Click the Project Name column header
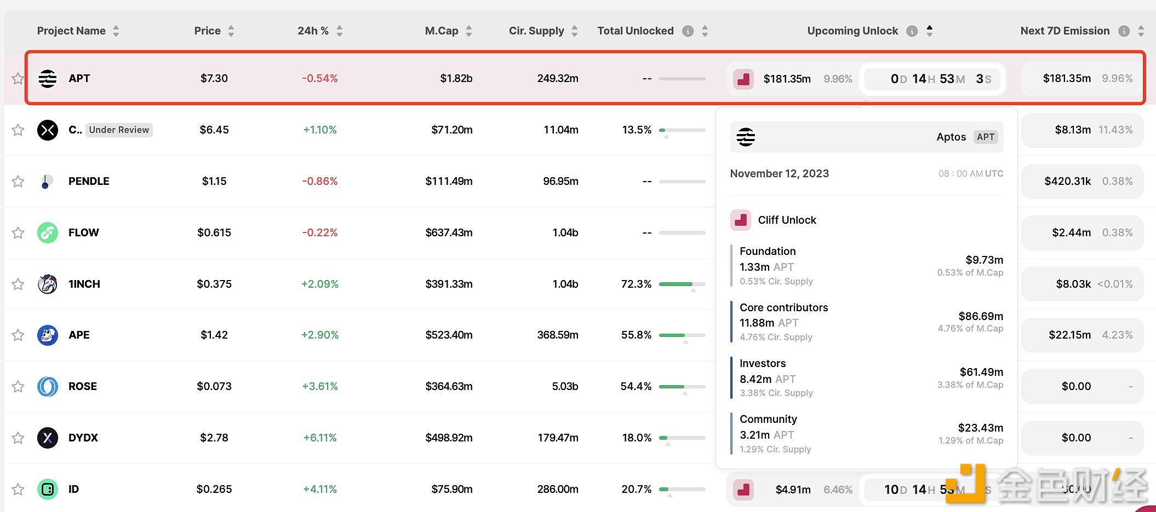1156x512 pixels. click(71, 31)
